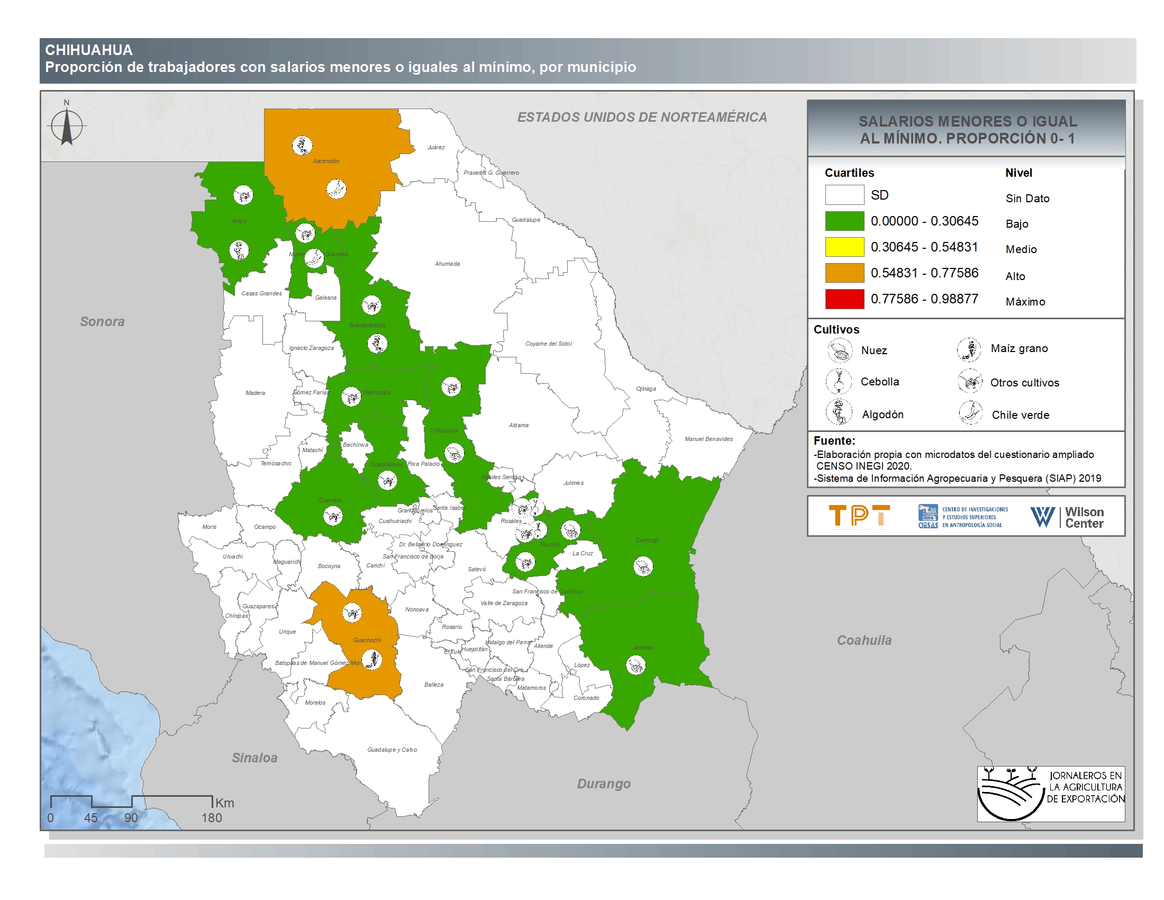Click the TPT logo
Screen dimensions: 1164x900
[859, 516]
